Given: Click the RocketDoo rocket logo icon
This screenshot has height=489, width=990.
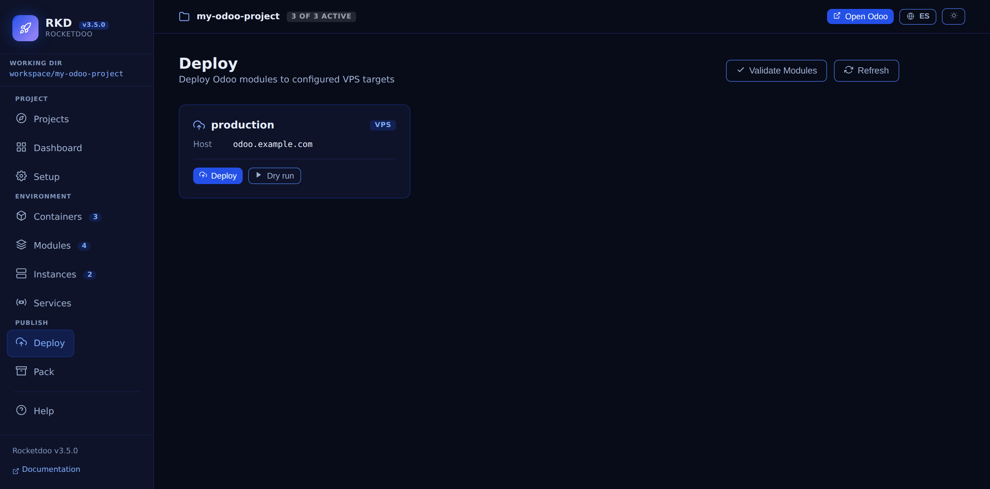Looking at the screenshot, I should 25,28.
